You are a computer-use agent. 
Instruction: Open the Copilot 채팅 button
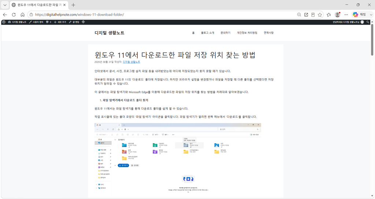[x=360, y=15]
